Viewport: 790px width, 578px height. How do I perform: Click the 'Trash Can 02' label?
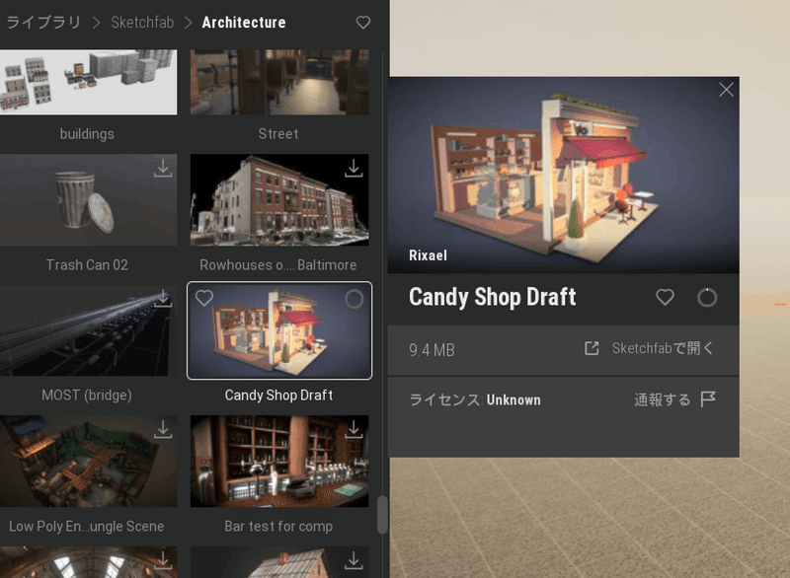pyautogui.click(x=87, y=265)
